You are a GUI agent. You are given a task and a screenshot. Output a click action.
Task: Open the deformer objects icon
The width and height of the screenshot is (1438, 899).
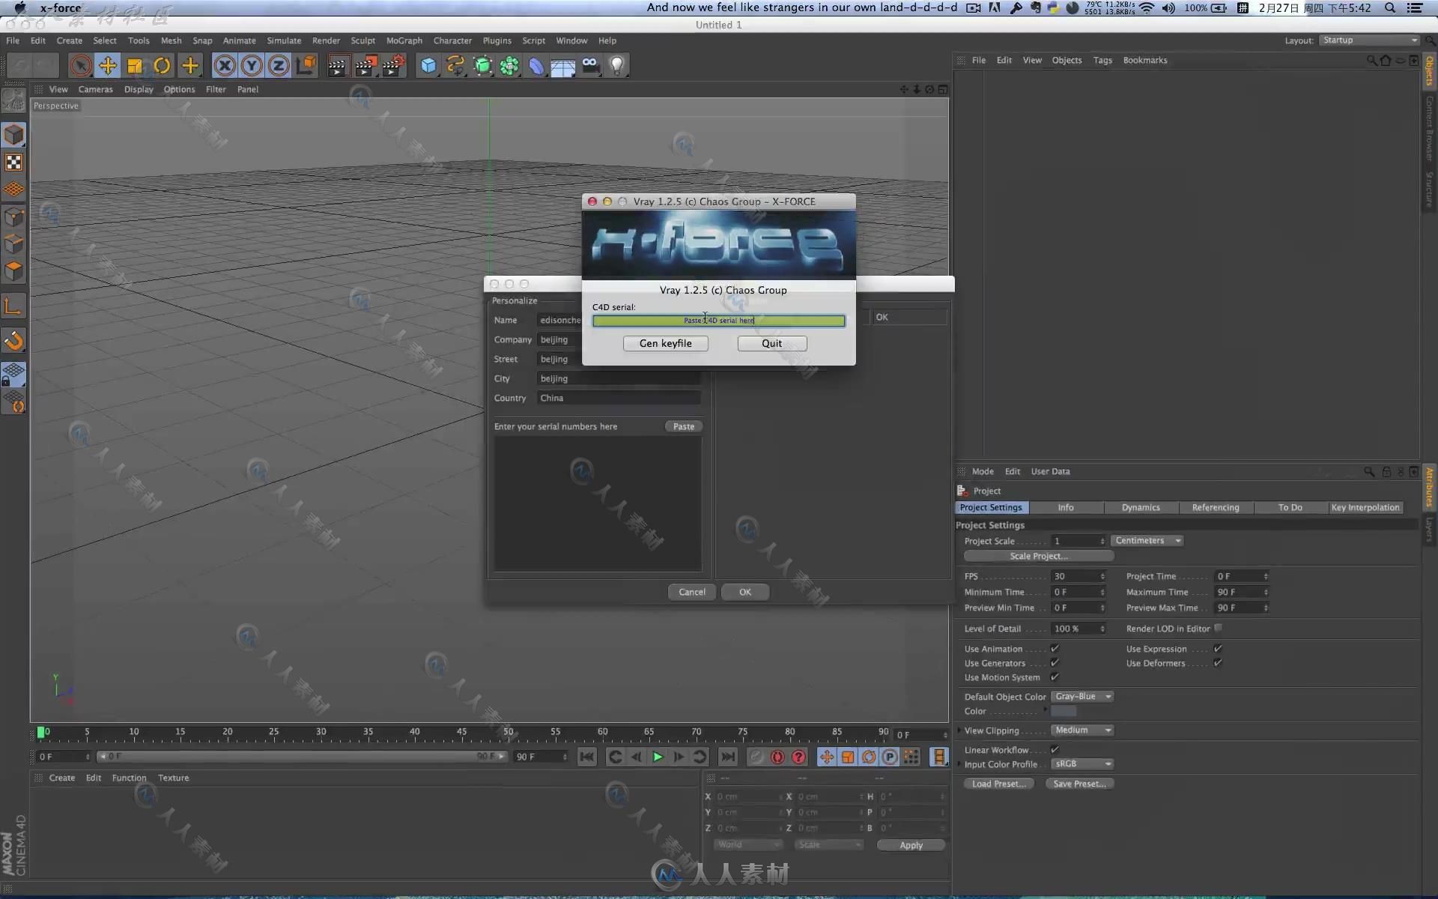coord(536,66)
